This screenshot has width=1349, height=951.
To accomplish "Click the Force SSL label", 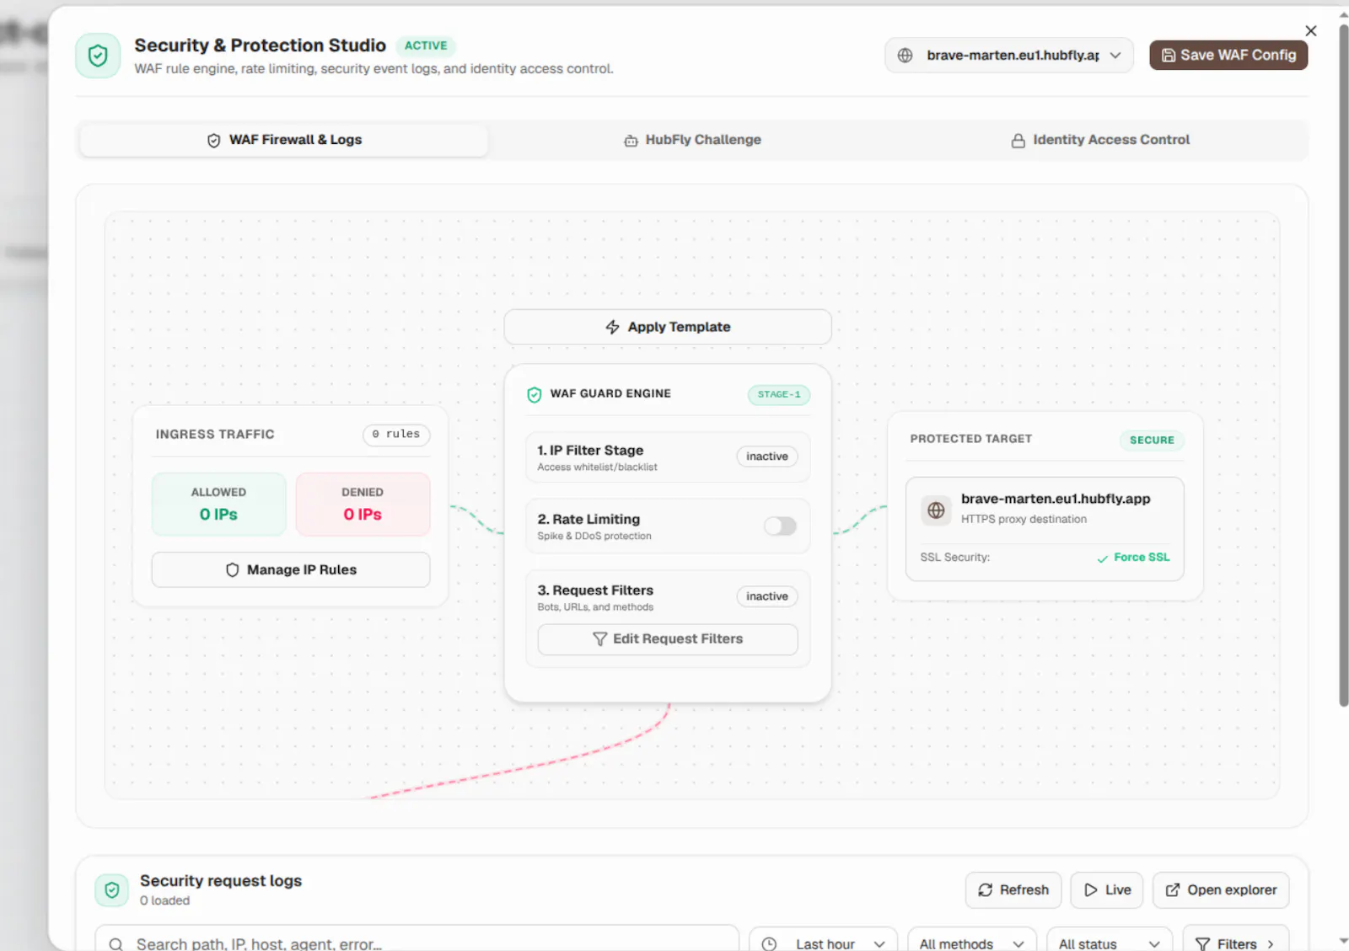I will 1142,558.
